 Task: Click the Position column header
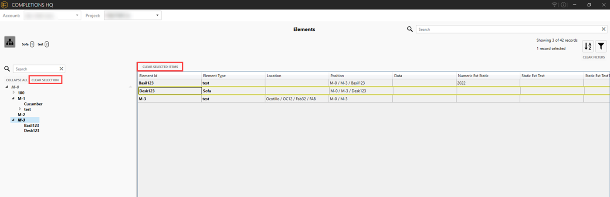[360, 76]
